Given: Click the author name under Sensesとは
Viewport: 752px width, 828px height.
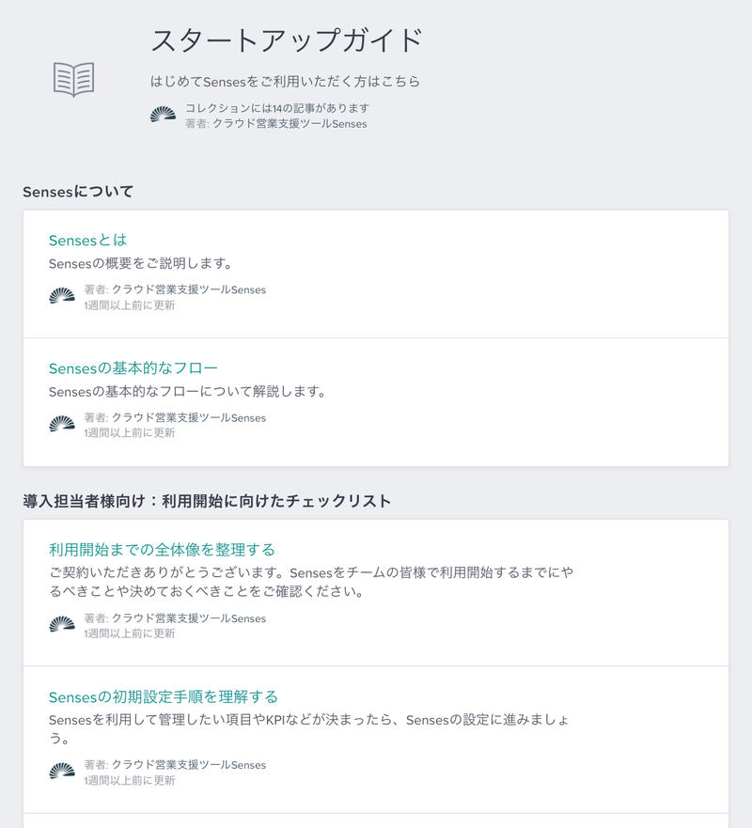Looking at the screenshot, I should [x=188, y=289].
